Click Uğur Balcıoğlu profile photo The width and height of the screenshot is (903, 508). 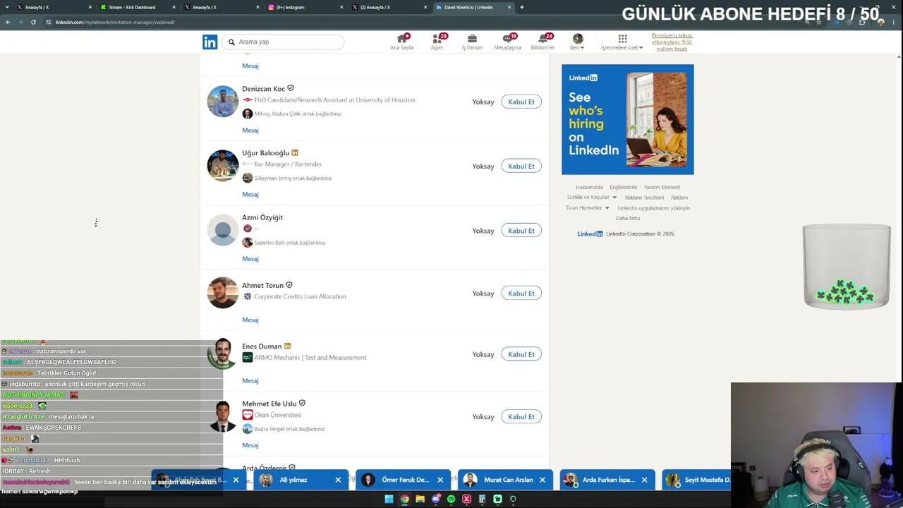click(223, 166)
